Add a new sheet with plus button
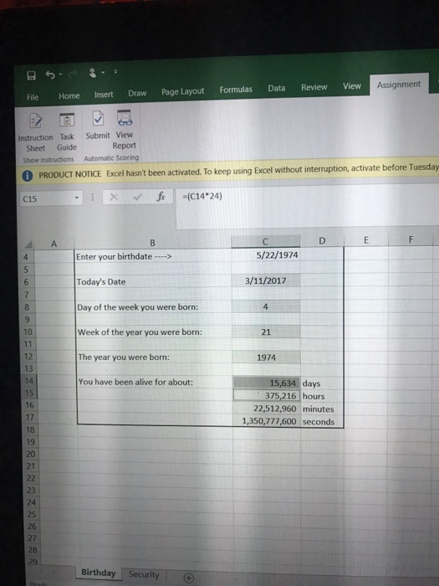 point(189,578)
